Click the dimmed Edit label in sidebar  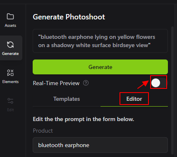tap(10, 110)
